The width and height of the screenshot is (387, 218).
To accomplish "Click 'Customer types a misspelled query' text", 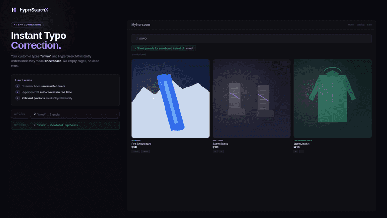I will click(x=43, y=86).
